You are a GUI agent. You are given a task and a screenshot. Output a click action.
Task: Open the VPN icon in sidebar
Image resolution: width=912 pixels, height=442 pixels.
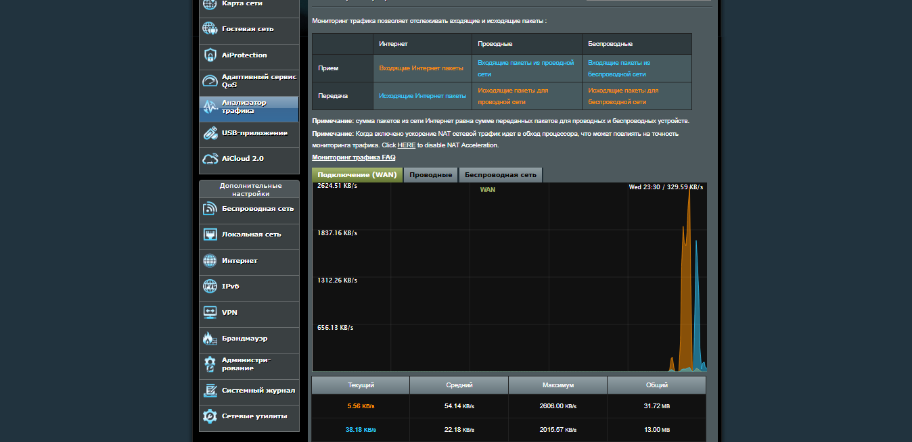210,312
